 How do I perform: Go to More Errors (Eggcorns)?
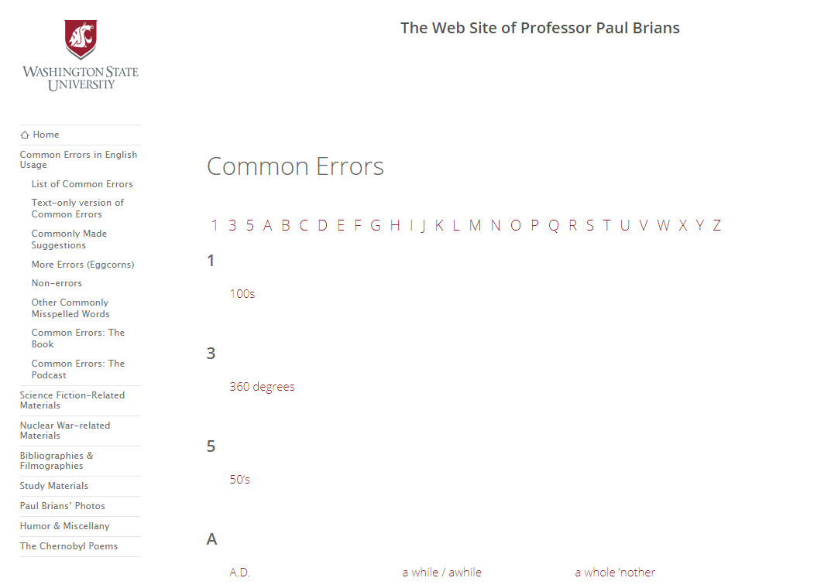click(83, 265)
